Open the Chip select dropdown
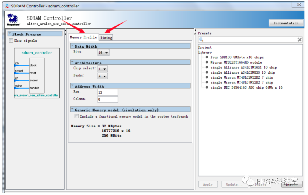This screenshot has height=195, width=308. point(102,69)
